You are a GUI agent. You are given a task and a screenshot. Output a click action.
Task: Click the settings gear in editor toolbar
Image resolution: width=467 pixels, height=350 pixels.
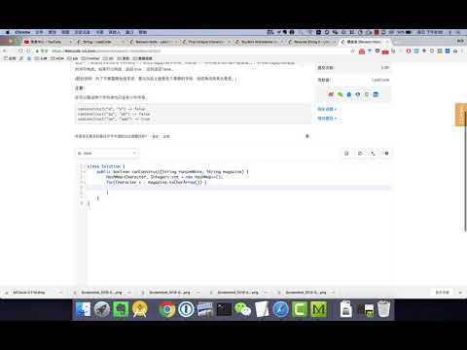pos(386,154)
